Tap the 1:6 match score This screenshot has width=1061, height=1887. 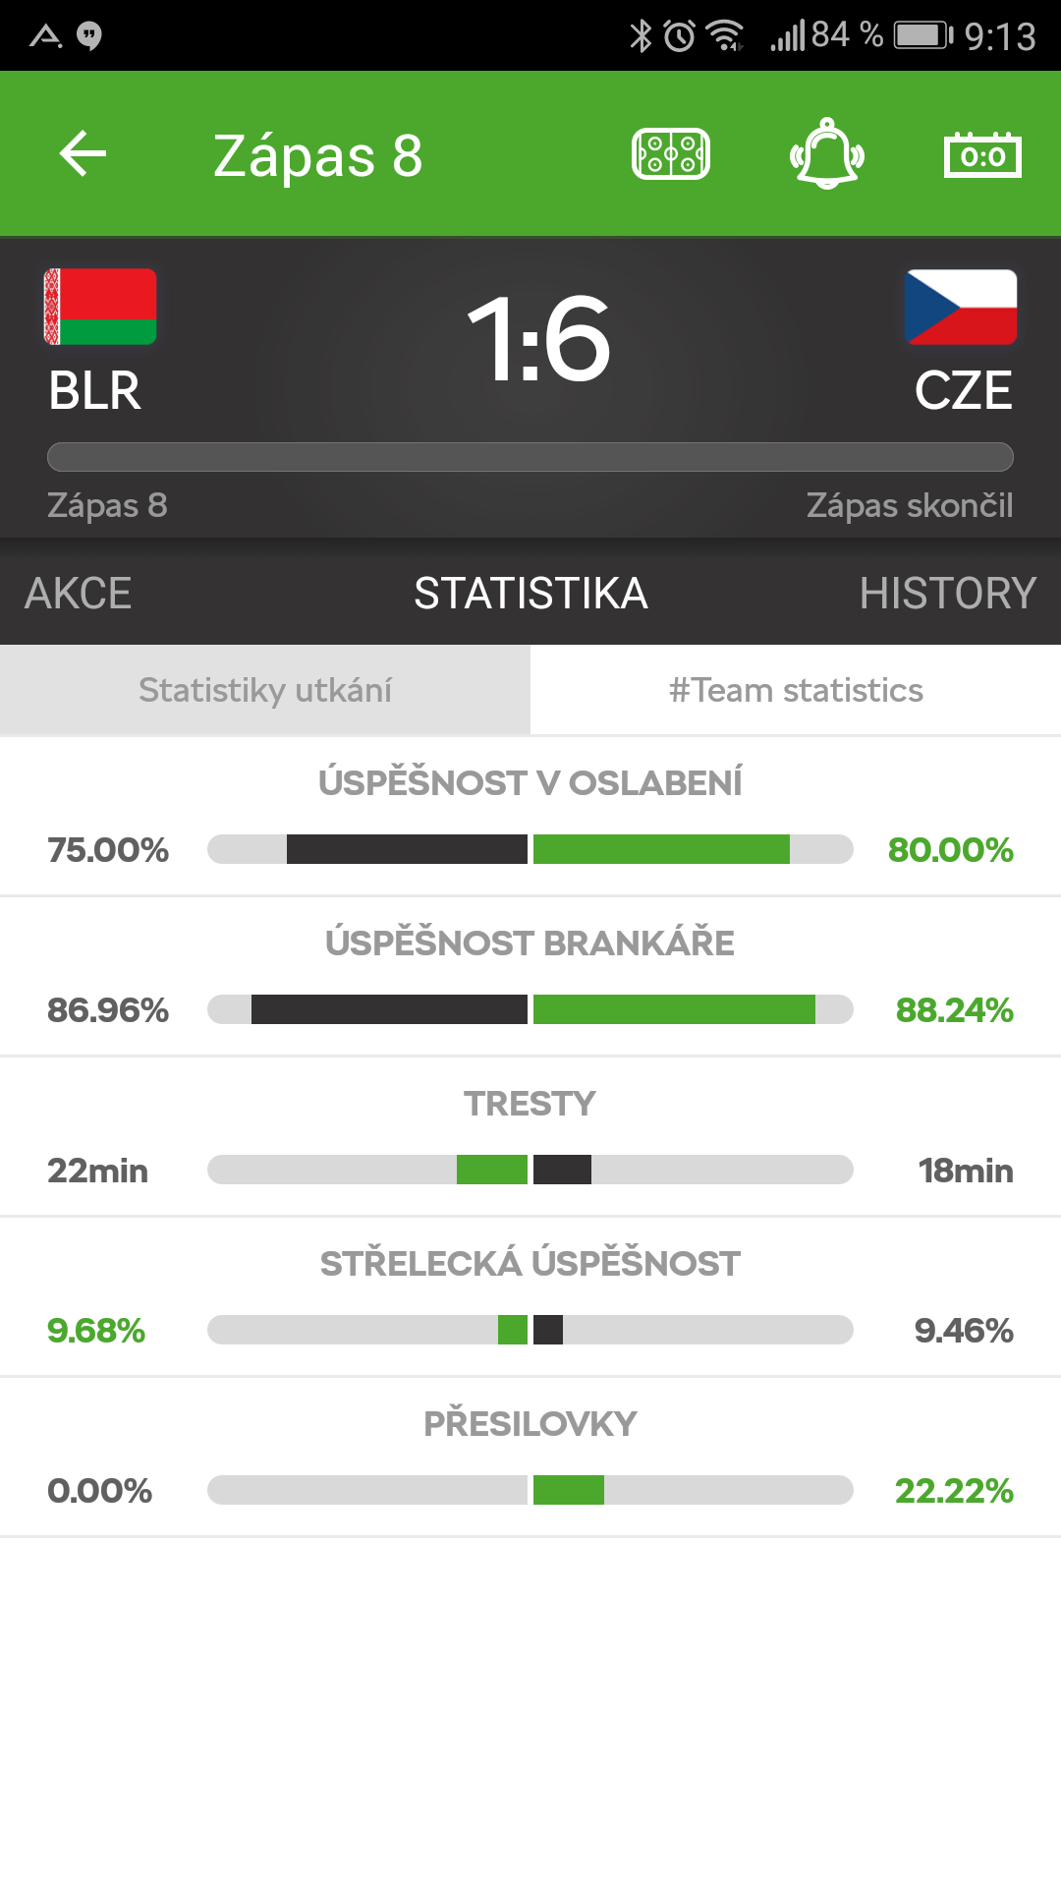pos(538,339)
